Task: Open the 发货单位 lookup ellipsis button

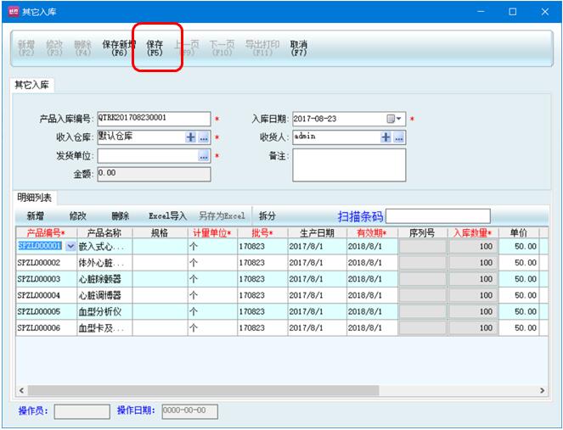Action: (x=204, y=156)
